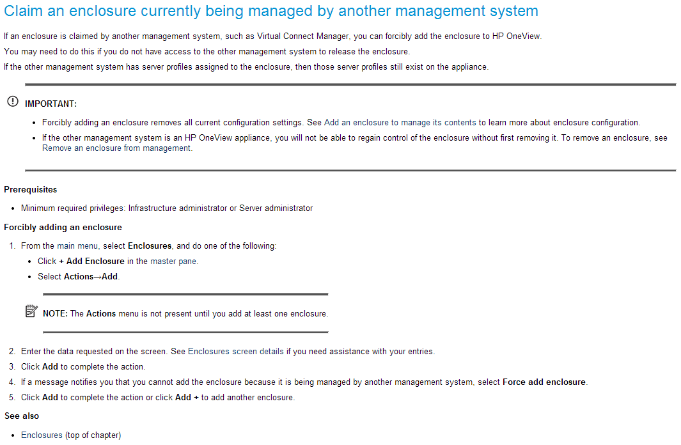This screenshot has width=681, height=445.
Task: Click the bold '+ Add Enclosure' text
Action: [x=91, y=262]
